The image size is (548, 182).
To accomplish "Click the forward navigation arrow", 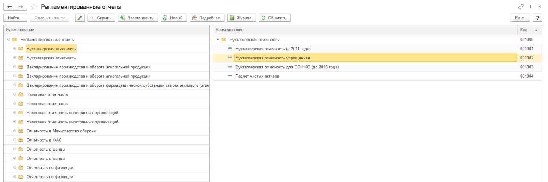I will 21,7.
